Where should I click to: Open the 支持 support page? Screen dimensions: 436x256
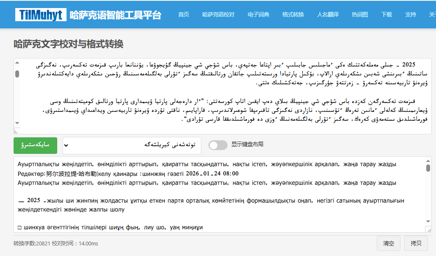(410, 14)
